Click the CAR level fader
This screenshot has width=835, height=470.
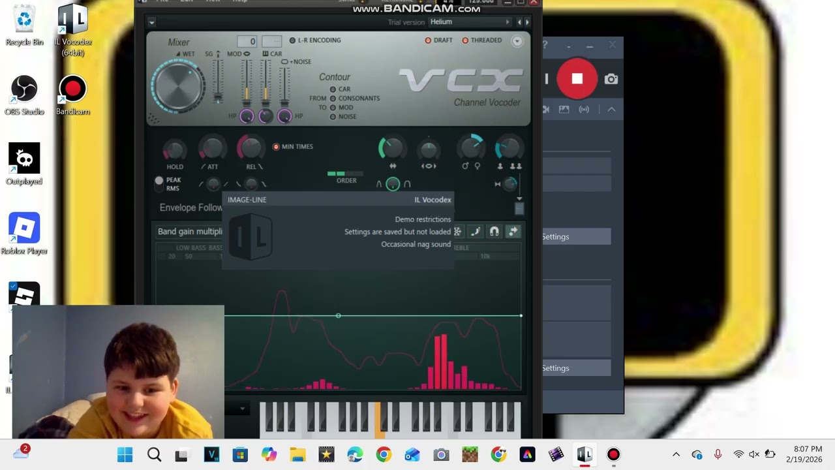coord(266,83)
